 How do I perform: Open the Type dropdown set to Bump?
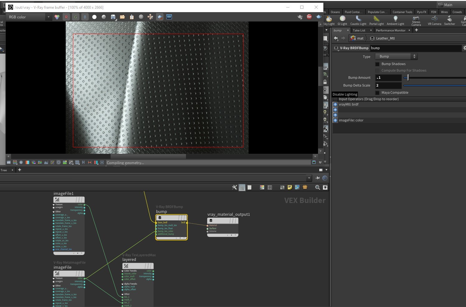pos(396,56)
